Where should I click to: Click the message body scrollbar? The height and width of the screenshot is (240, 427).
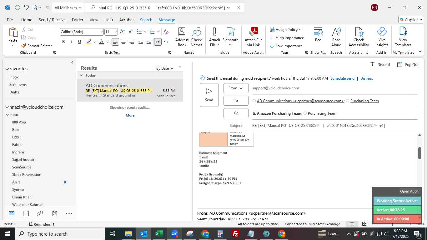[x=419, y=153]
